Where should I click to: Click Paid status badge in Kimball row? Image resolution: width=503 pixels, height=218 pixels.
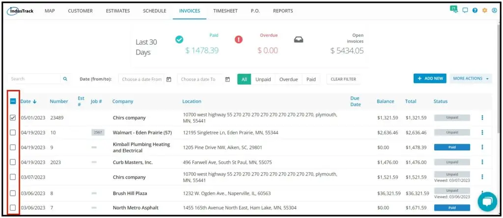click(x=452, y=147)
